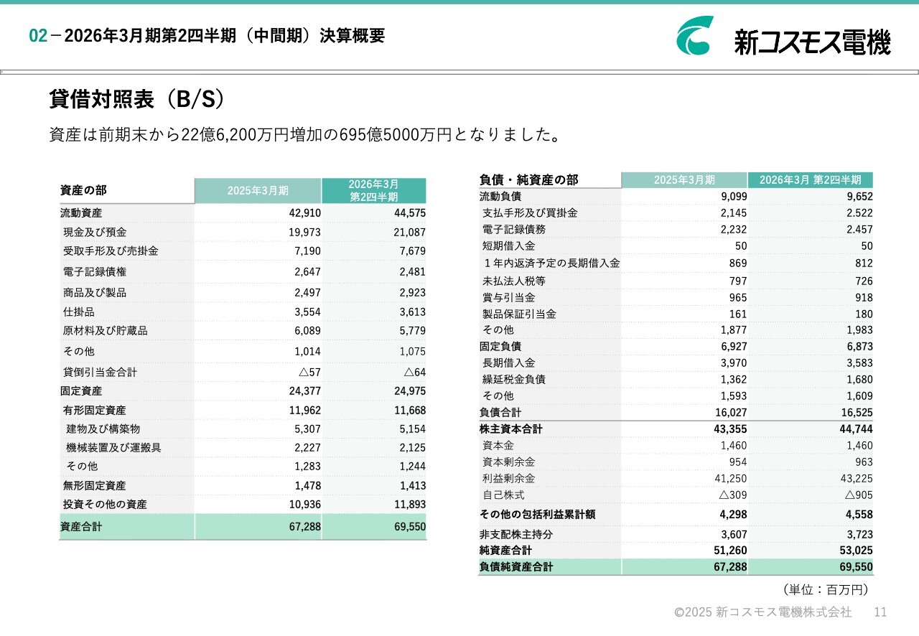Click the 現金及び預金 row label
Viewport: 919px width, 636px height.
click(95, 233)
